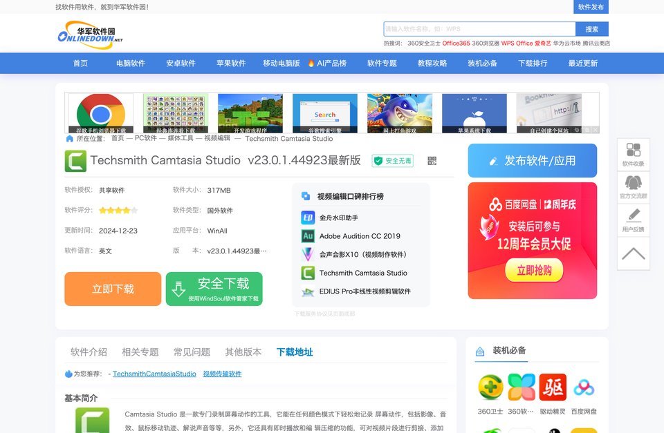Image resolution: width=664 pixels, height=433 pixels.
Task: Click 媒体工具 in the breadcrumb
Action: pyautogui.click(x=181, y=138)
